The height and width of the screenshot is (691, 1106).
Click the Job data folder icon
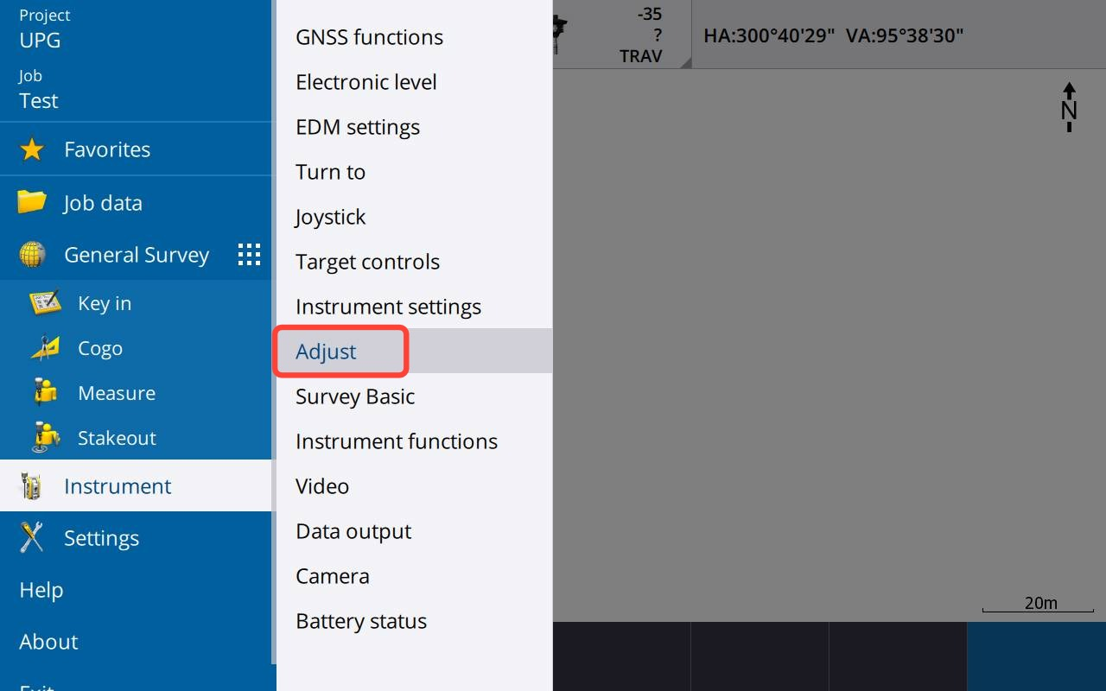pos(32,202)
